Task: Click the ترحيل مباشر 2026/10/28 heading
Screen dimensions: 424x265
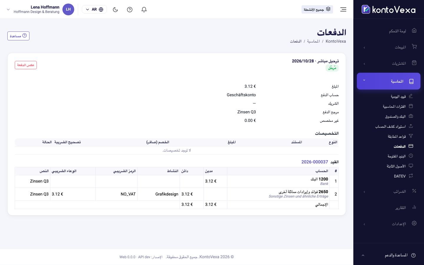Action: 315,61
